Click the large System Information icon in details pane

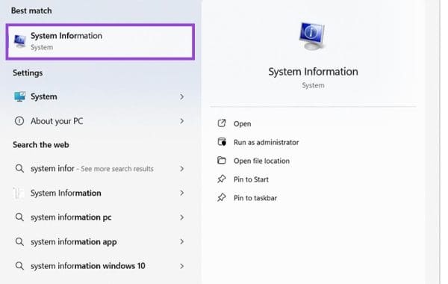click(x=313, y=37)
